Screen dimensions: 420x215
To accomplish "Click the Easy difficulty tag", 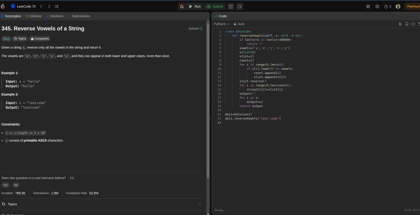I will pyautogui.click(x=6, y=38).
